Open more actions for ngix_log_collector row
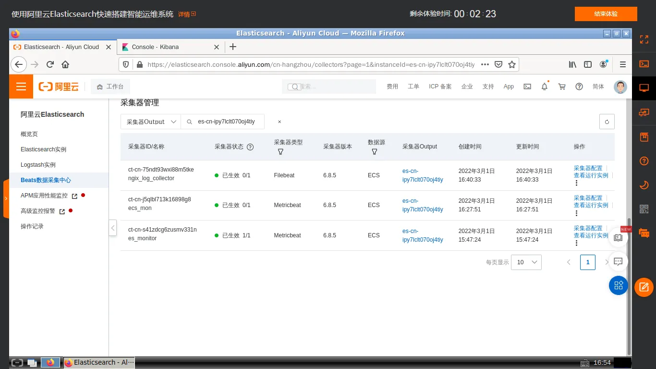The image size is (656, 369). 576,183
